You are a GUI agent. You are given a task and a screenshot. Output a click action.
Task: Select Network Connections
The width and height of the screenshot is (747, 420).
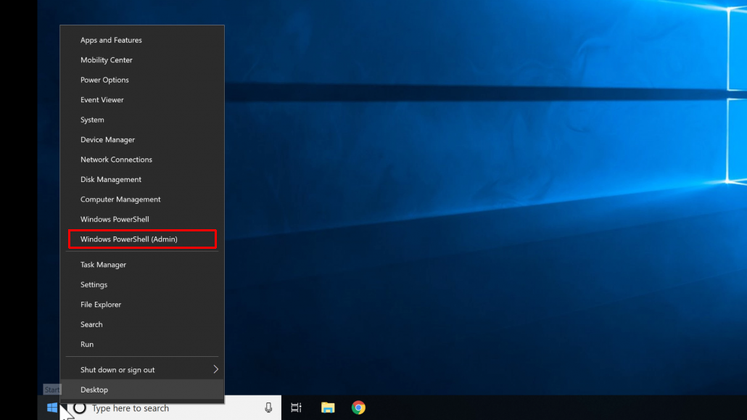[x=142, y=160]
